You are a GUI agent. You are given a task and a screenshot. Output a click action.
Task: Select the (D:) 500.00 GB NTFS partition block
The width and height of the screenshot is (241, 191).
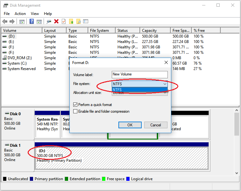(x=122, y=158)
